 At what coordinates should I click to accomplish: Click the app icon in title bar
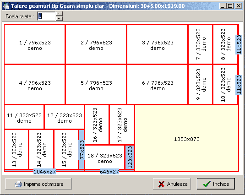pos(6,6)
